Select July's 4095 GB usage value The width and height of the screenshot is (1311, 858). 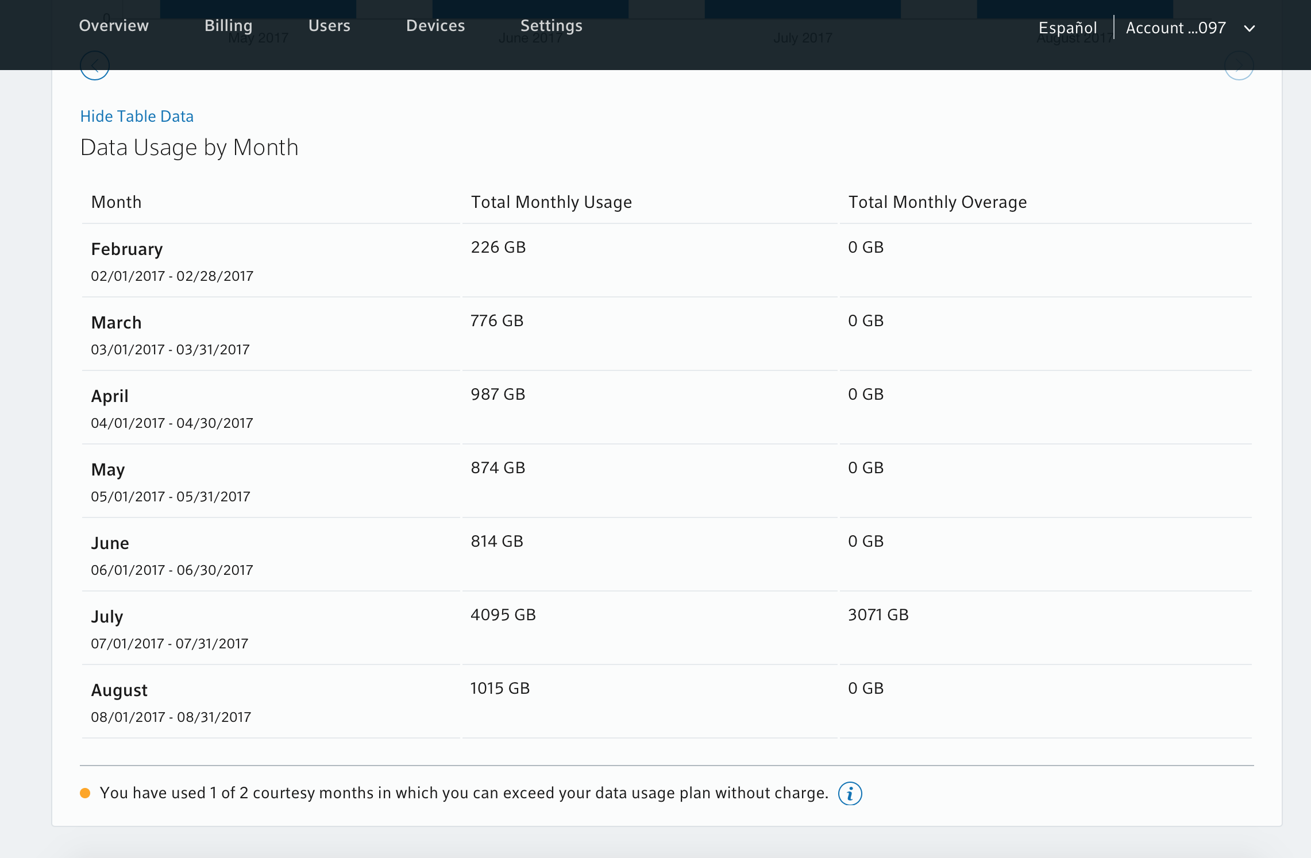[x=503, y=614]
